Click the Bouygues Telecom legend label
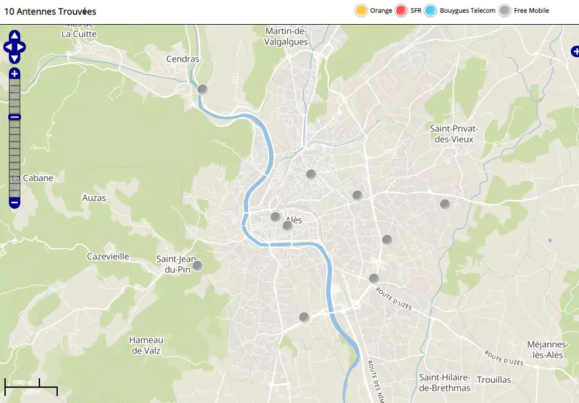Viewport: 579px width, 403px height. coord(467,11)
